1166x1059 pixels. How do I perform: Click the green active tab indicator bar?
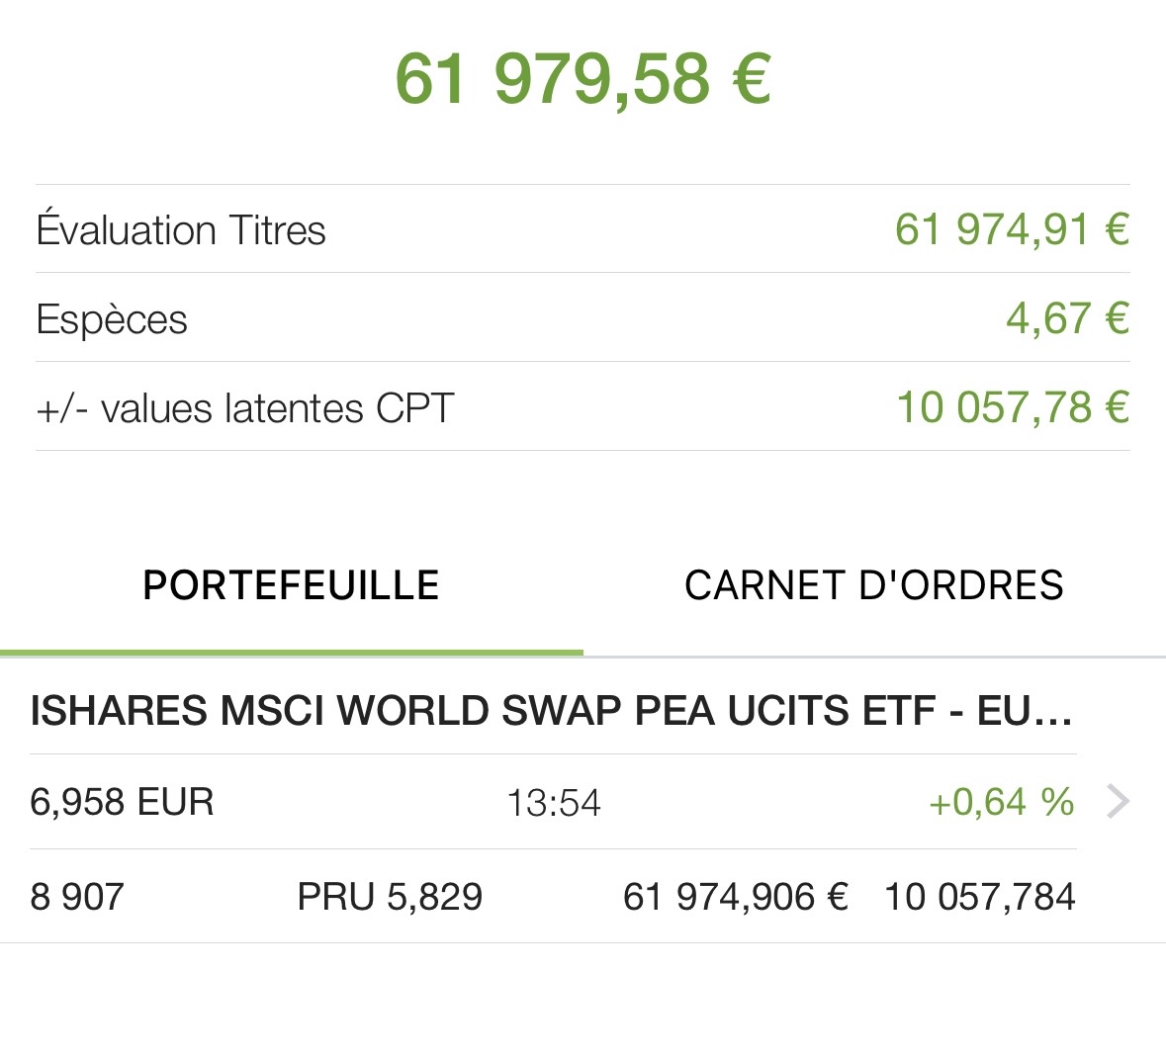(x=292, y=653)
